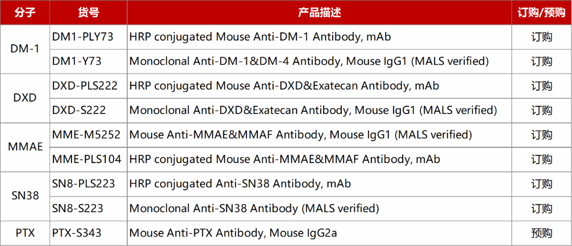Click the 订购/预购 column header
The image size is (572, 246).
[x=541, y=12]
